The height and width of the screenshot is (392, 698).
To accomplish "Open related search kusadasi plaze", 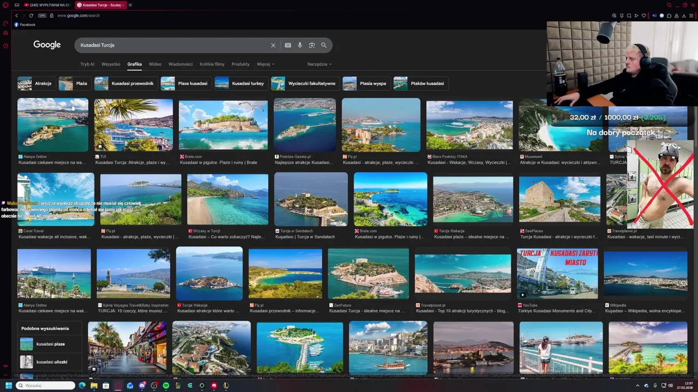I will pos(50,344).
